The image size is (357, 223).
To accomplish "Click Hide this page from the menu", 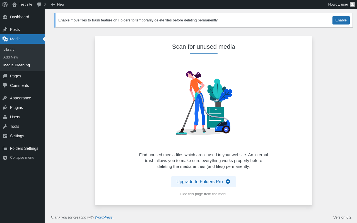I will pos(204,194).
